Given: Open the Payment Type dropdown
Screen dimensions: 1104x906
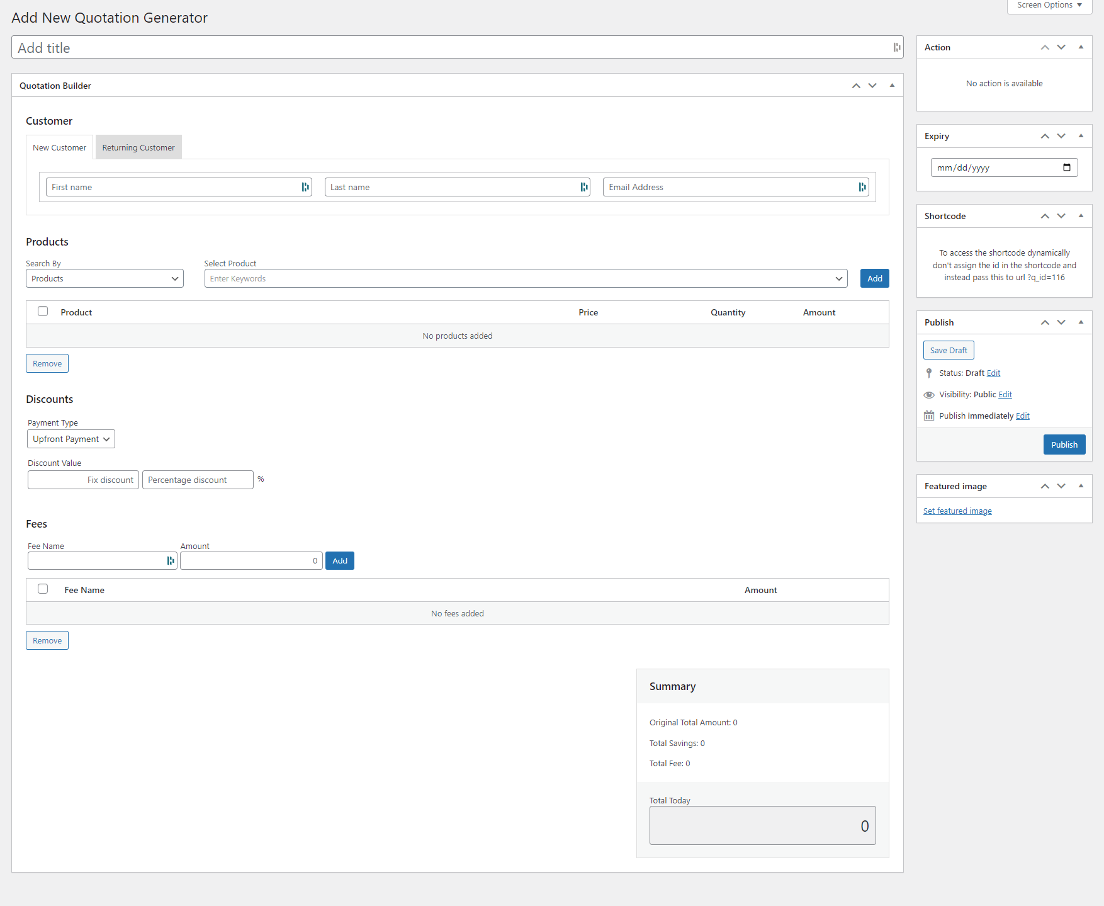Looking at the screenshot, I should (71, 439).
